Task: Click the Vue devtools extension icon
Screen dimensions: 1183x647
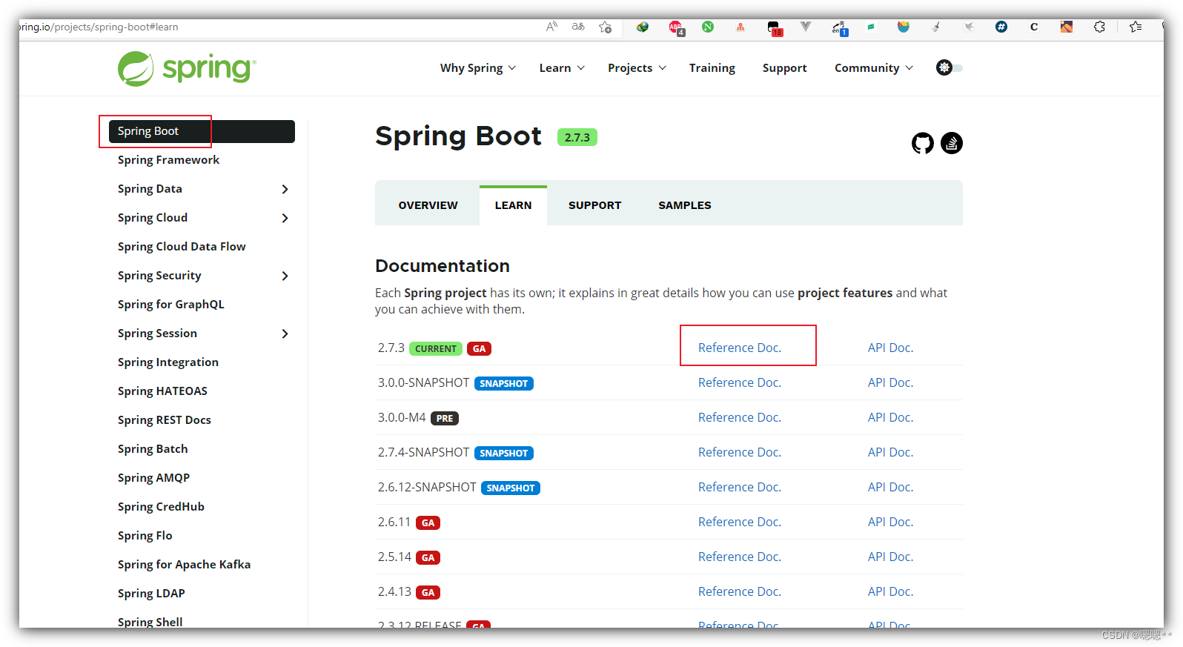Action: [x=806, y=27]
